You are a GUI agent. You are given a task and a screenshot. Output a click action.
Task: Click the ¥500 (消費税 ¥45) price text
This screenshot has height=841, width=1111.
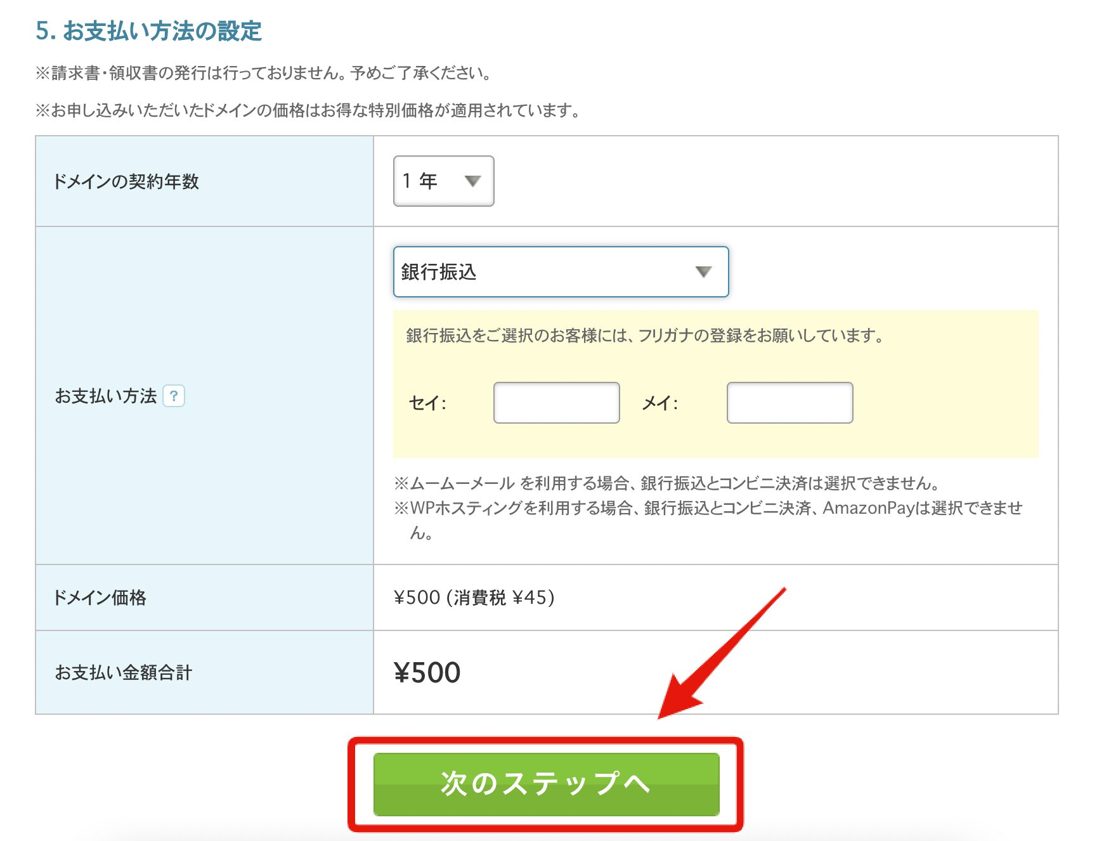pyautogui.click(x=474, y=597)
